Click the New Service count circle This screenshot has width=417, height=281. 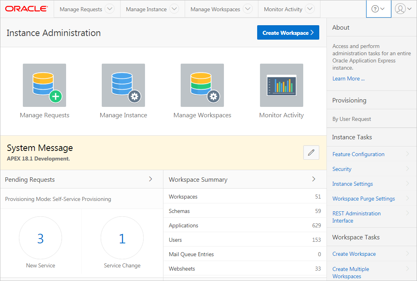[x=40, y=238]
